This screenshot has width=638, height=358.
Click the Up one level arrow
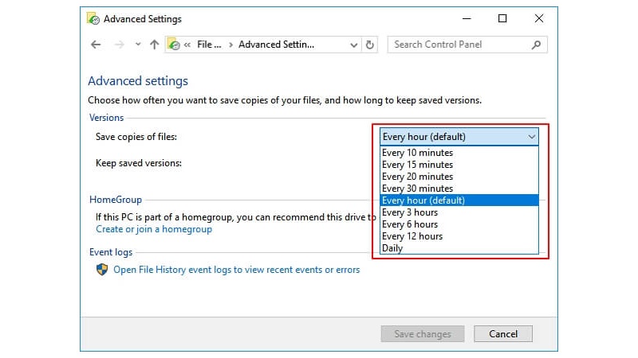(154, 45)
